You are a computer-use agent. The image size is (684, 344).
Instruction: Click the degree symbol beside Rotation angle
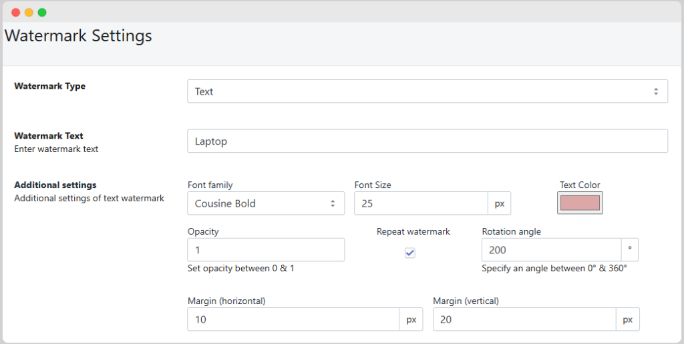point(629,250)
